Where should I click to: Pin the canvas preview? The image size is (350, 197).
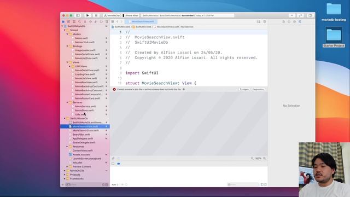[113, 158]
